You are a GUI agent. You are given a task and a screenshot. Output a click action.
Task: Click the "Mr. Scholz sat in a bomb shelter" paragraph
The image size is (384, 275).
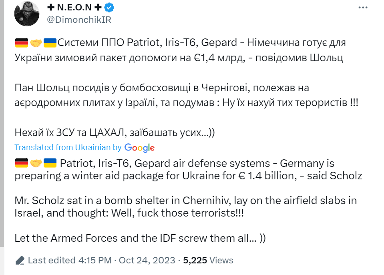click(x=186, y=207)
